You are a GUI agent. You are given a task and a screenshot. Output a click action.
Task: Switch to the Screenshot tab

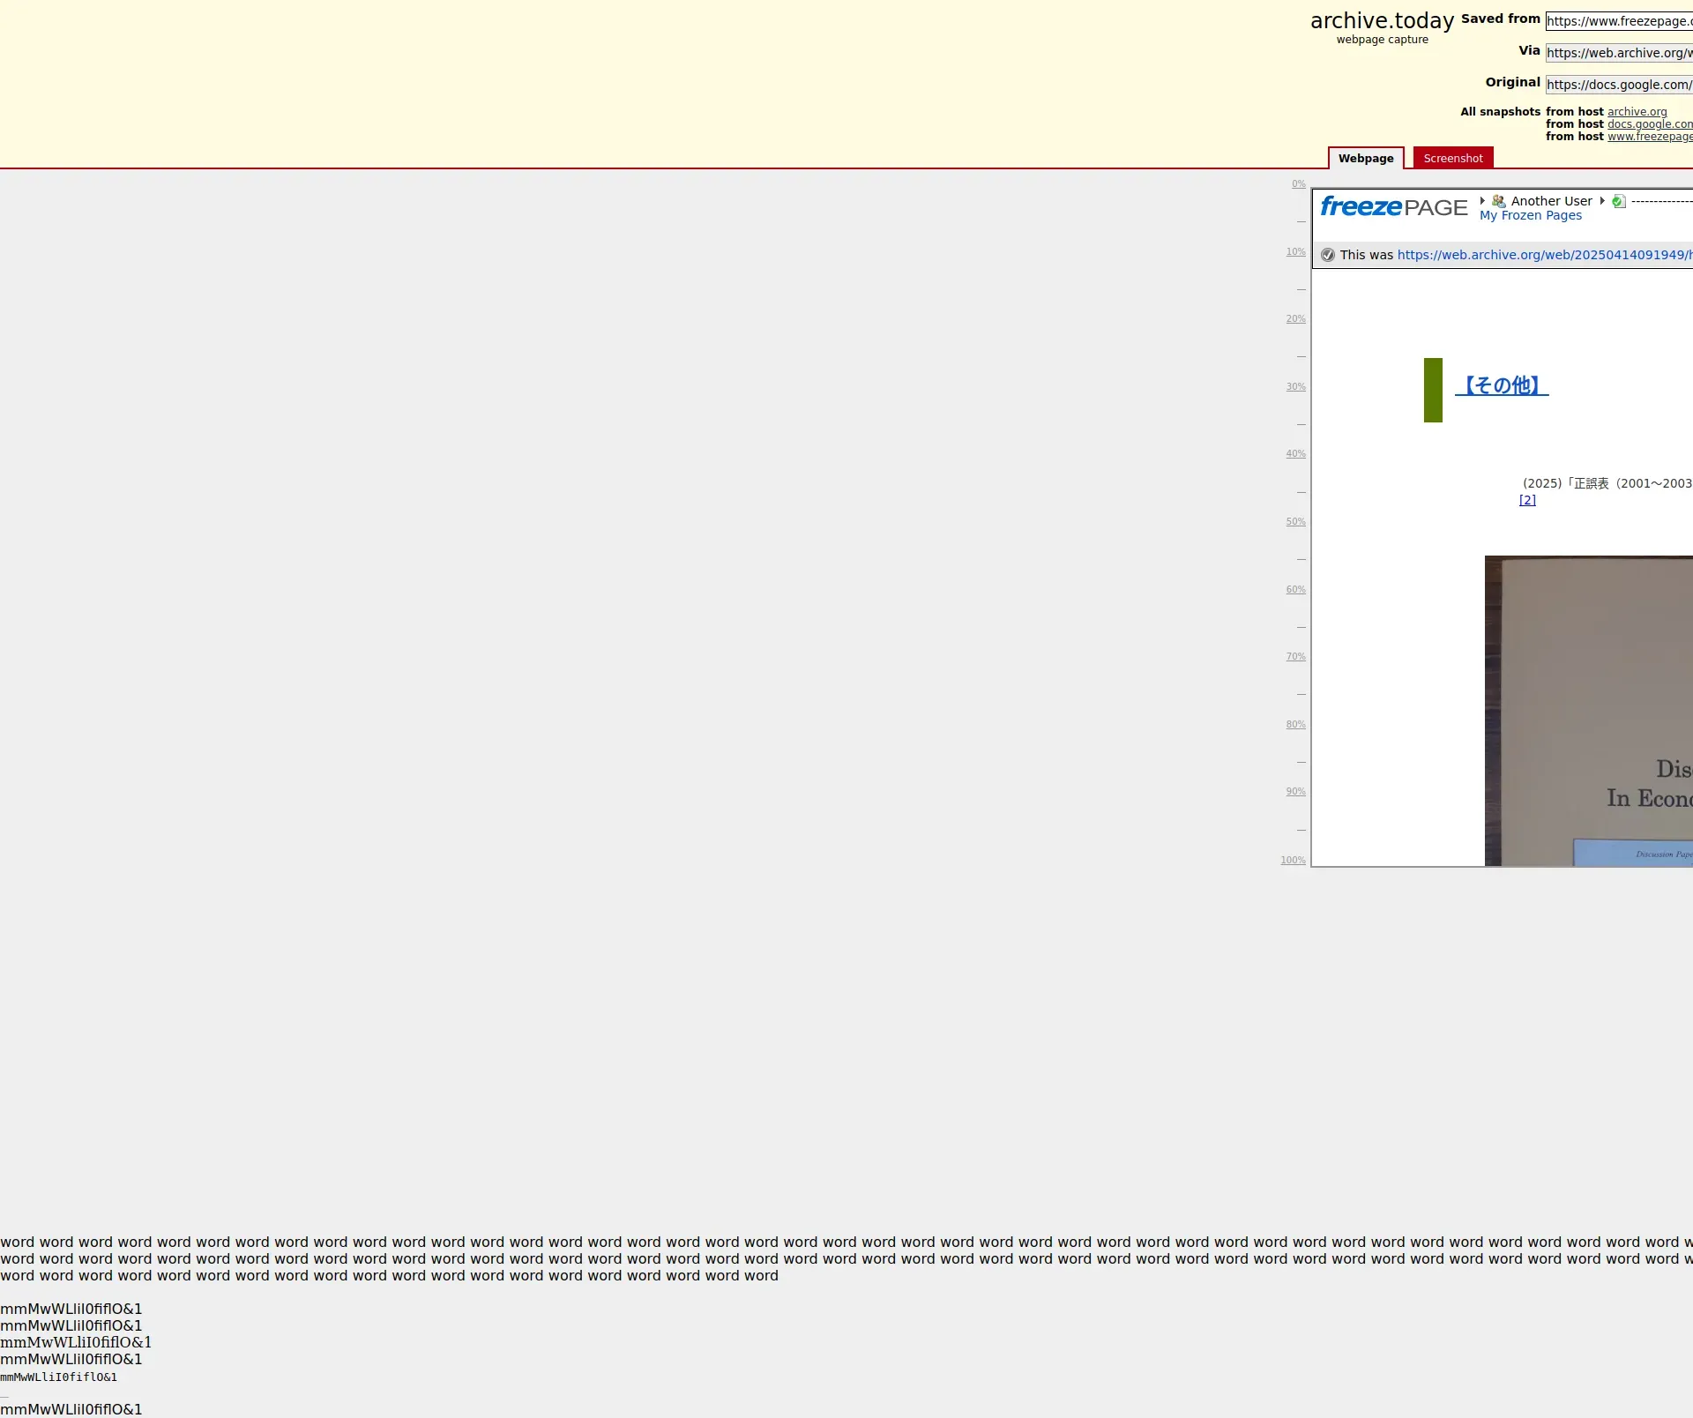click(x=1452, y=159)
